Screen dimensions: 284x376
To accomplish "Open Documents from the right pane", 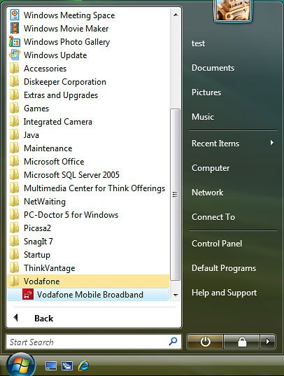I will point(213,68).
